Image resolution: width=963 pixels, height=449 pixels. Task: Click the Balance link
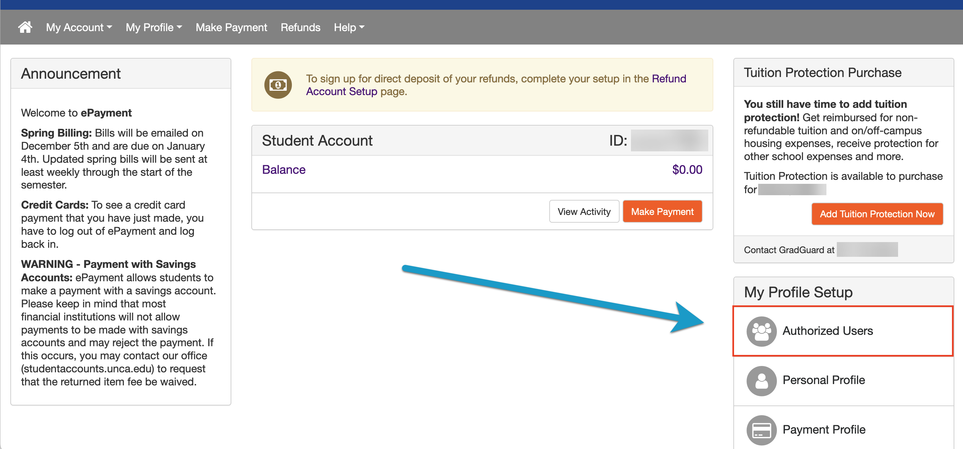tap(284, 170)
